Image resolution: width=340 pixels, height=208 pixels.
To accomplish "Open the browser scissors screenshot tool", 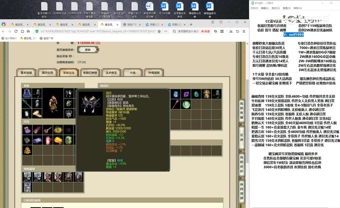I will [231, 31].
